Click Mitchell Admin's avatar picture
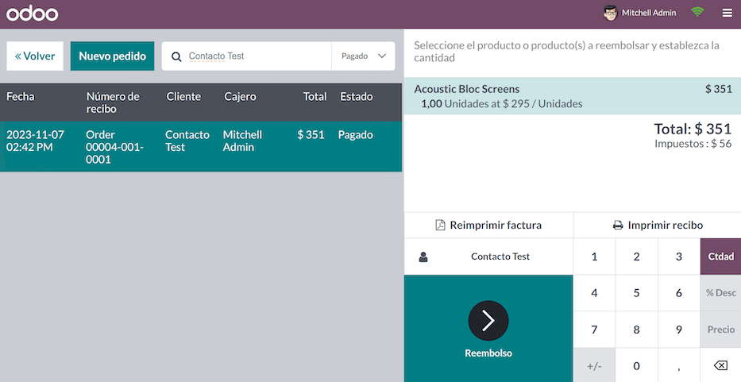 [x=610, y=13]
